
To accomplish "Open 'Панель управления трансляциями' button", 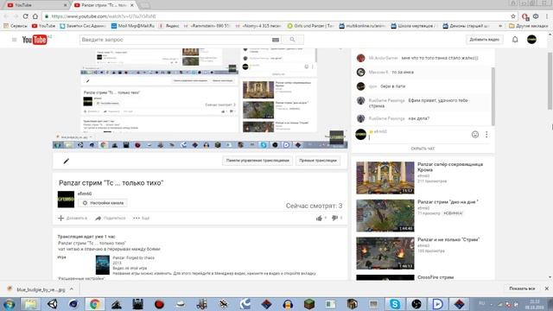I will 257,161.
